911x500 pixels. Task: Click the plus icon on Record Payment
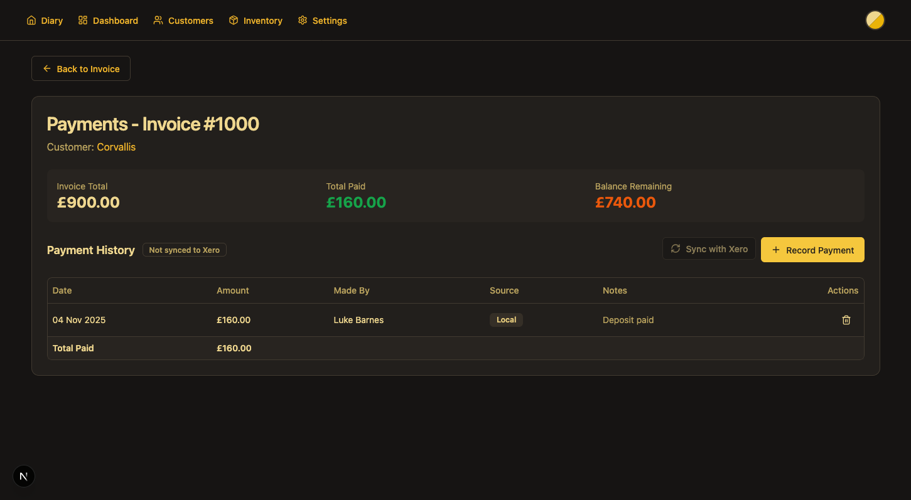(x=777, y=250)
